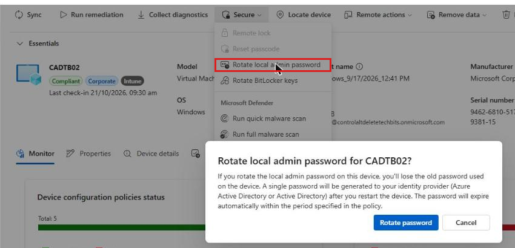Click the trash delete icon
The width and height of the screenshot is (515, 248).
tap(506, 15)
